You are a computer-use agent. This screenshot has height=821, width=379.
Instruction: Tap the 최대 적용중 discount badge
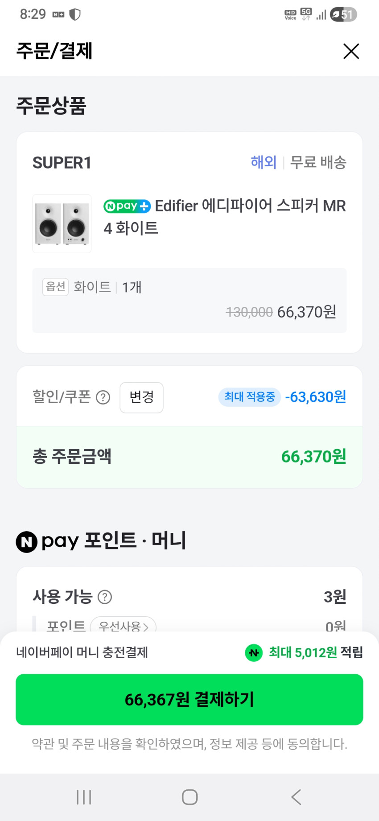(249, 397)
